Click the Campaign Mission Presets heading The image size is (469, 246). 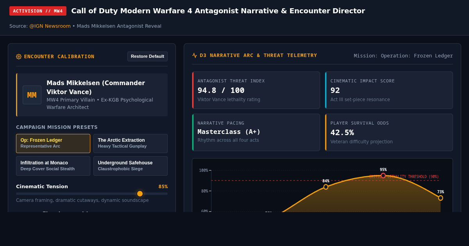57,127
